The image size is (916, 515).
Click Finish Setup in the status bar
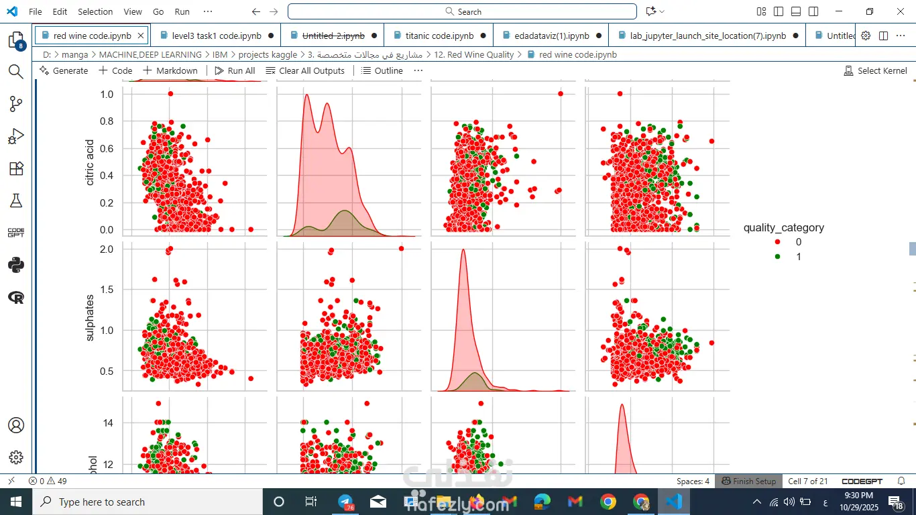tap(748, 481)
